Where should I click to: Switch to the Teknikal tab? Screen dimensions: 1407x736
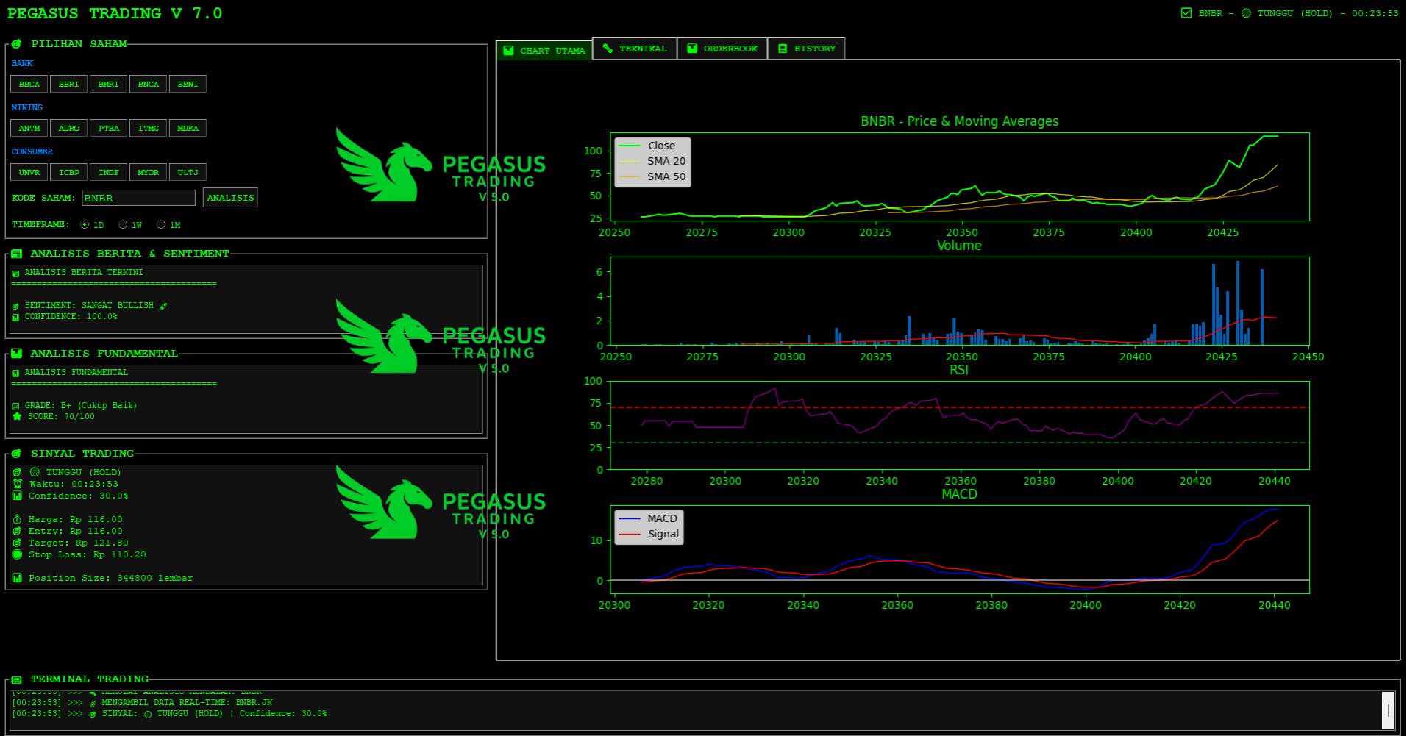tap(634, 49)
